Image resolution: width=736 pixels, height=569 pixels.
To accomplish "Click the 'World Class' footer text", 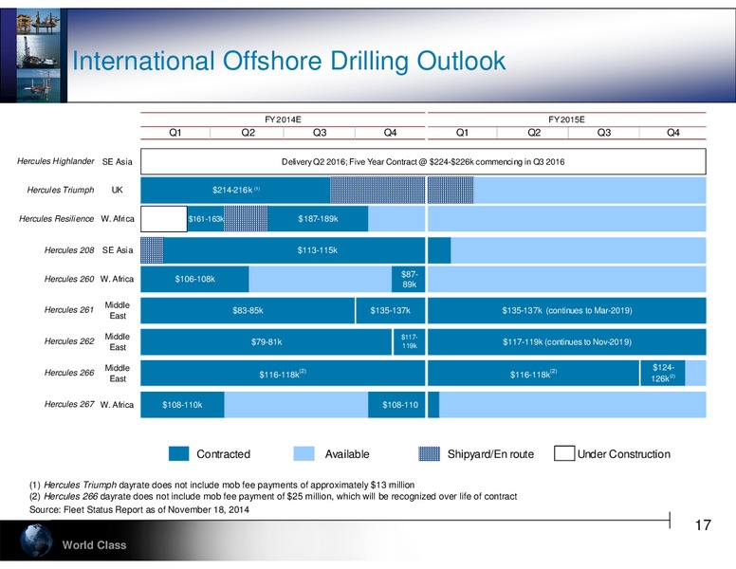I will point(94,545).
